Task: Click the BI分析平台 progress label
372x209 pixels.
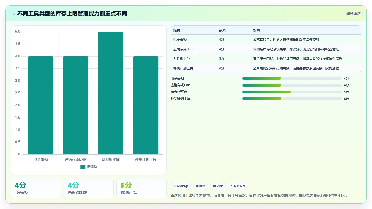Action: pos(179,92)
